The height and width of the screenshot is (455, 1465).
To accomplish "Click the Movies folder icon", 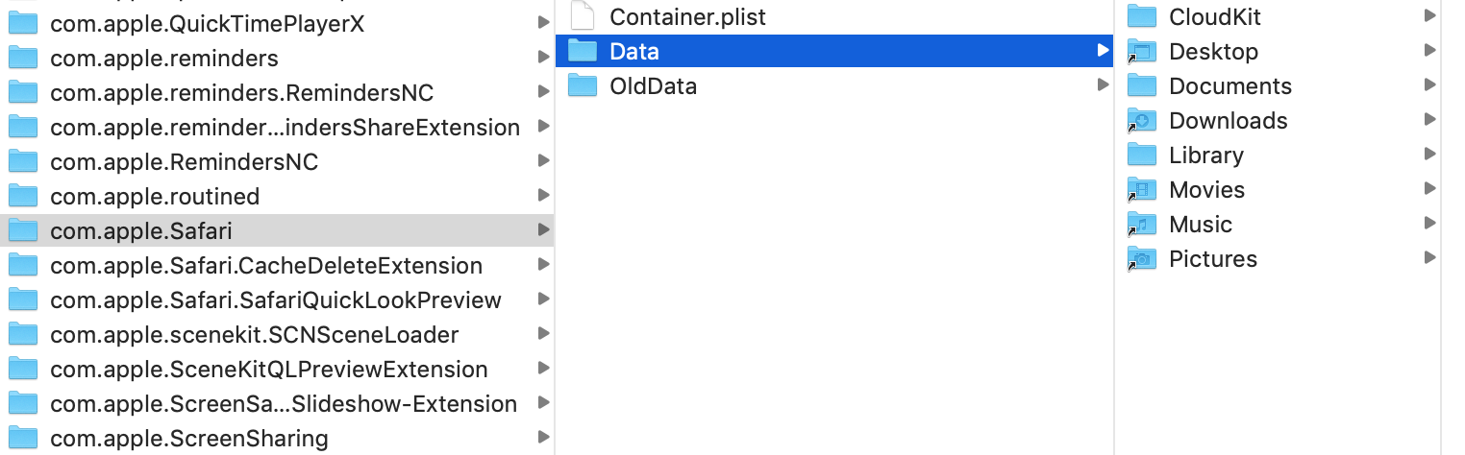I will click(x=1142, y=190).
